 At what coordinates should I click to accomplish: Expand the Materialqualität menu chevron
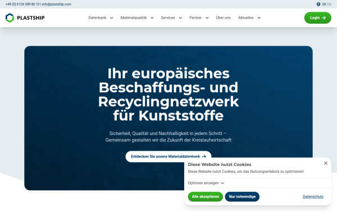tap(152, 18)
